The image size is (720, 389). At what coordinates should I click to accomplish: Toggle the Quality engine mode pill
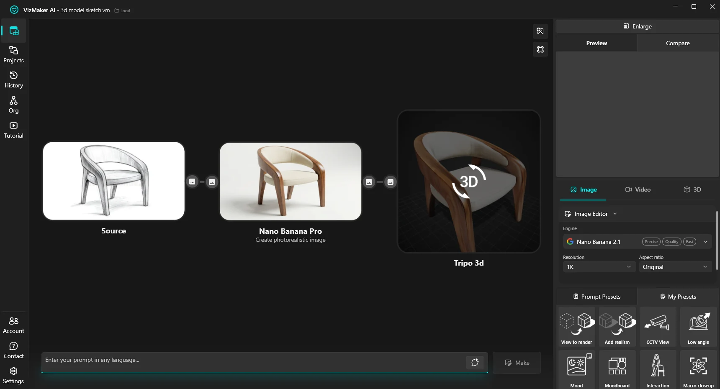click(671, 242)
